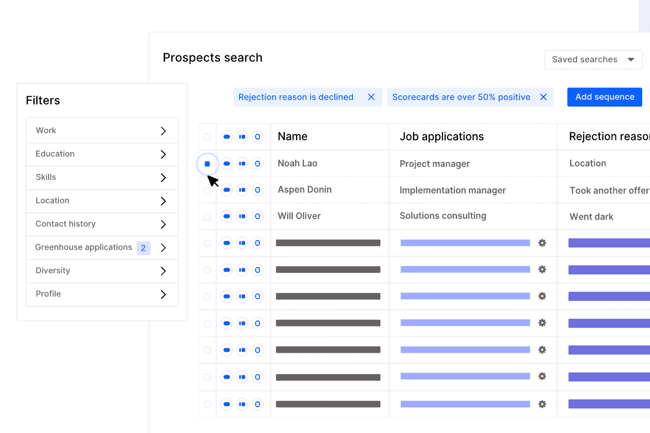The height and width of the screenshot is (433, 650).
Task: Open the Saved searches dropdown
Action: pos(593,59)
